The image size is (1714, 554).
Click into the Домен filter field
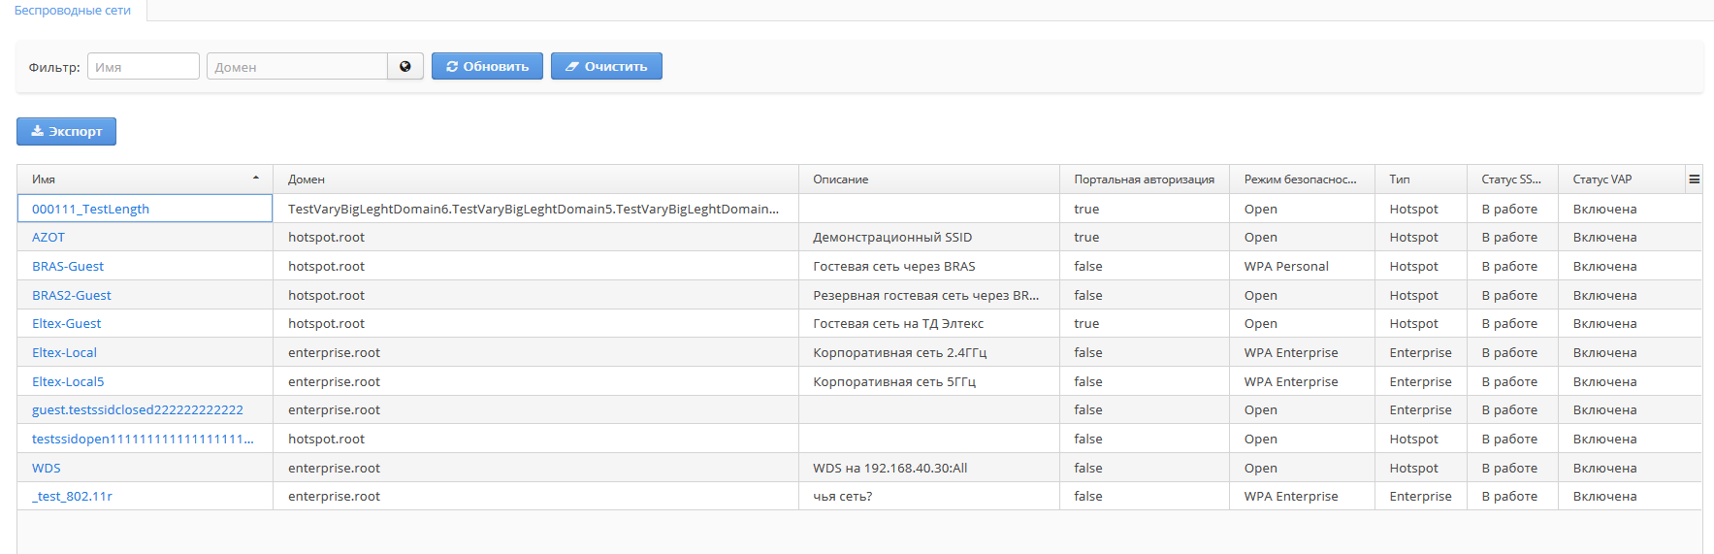point(297,67)
